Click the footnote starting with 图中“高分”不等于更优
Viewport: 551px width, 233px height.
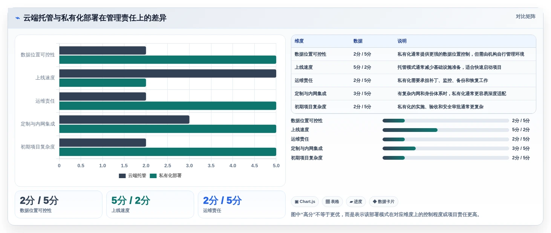[x=386, y=215]
